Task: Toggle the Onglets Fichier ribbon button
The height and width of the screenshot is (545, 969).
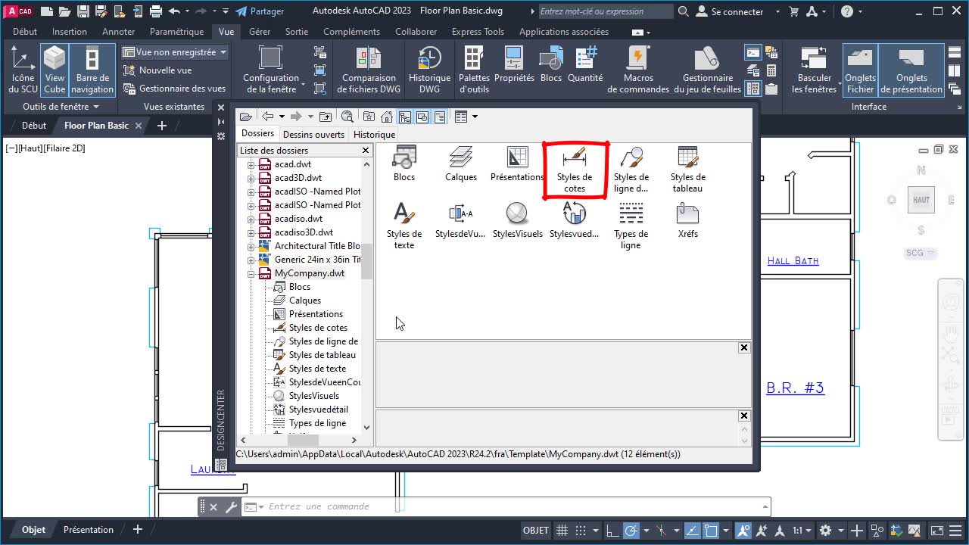Action: pyautogui.click(x=860, y=69)
